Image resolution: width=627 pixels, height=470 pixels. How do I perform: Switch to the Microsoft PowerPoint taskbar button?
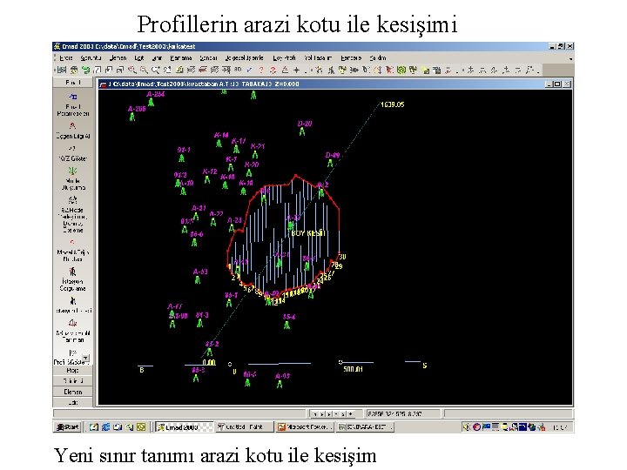tap(306, 427)
